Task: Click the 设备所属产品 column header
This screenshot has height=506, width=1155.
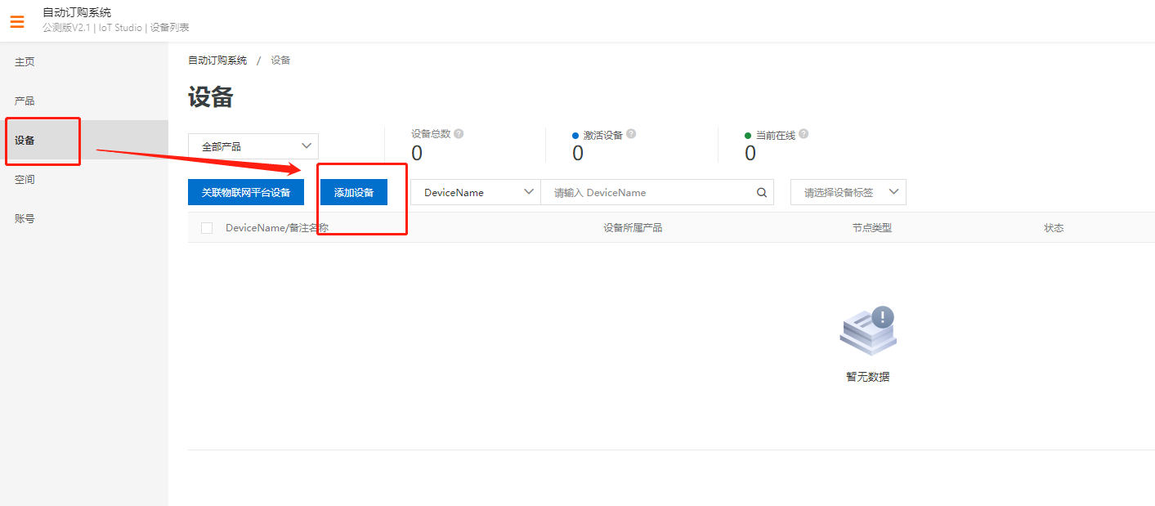Action: pyautogui.click(x=633, y=228)
